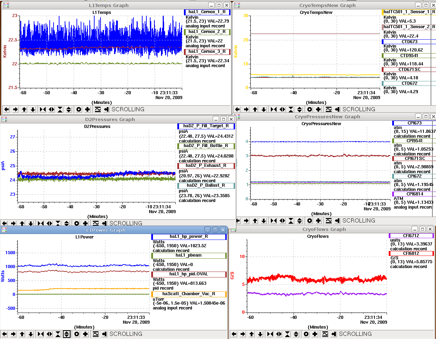Click the return-to-scrolling arrow in CryoFlows toolbar

(334, 334)
